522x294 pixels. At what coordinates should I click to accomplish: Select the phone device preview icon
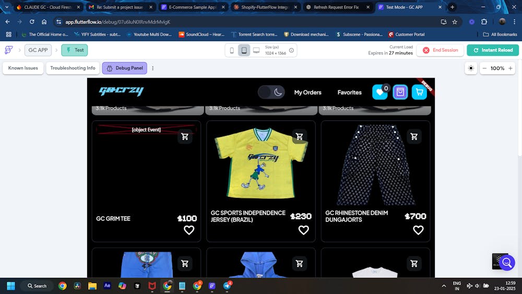tap(232, 50)
